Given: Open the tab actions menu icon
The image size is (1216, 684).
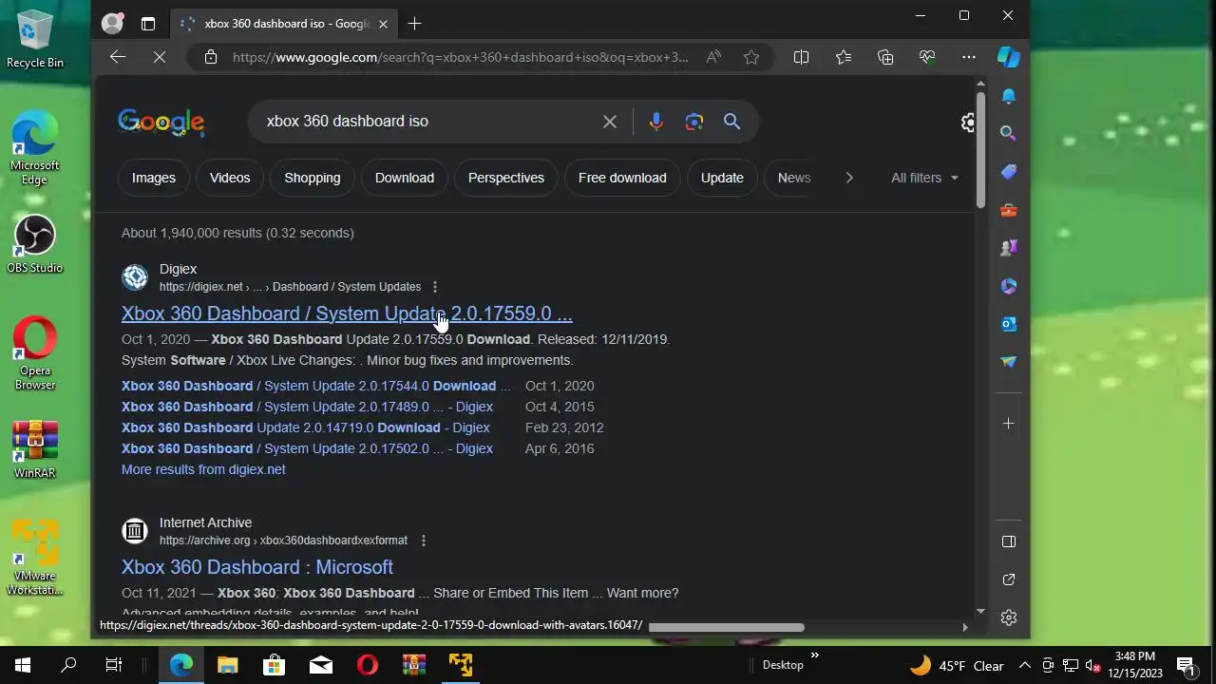Looking at the screenshot, I should coord(148,24).
